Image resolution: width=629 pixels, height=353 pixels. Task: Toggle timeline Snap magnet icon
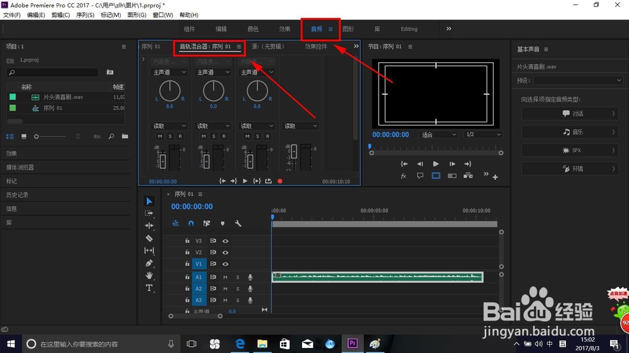[x=191, y=224]
